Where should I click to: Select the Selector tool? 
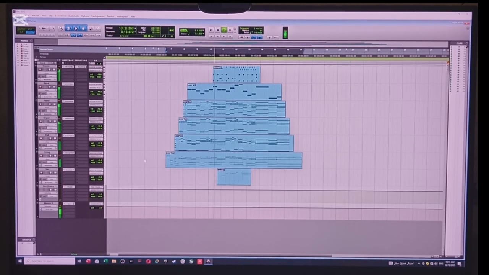(76, 28)
